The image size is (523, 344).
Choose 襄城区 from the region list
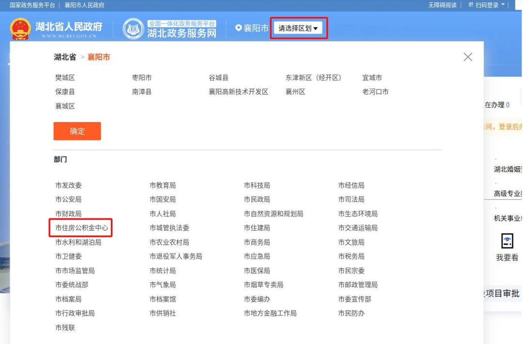pyautogui.click(x=65, y=106)
